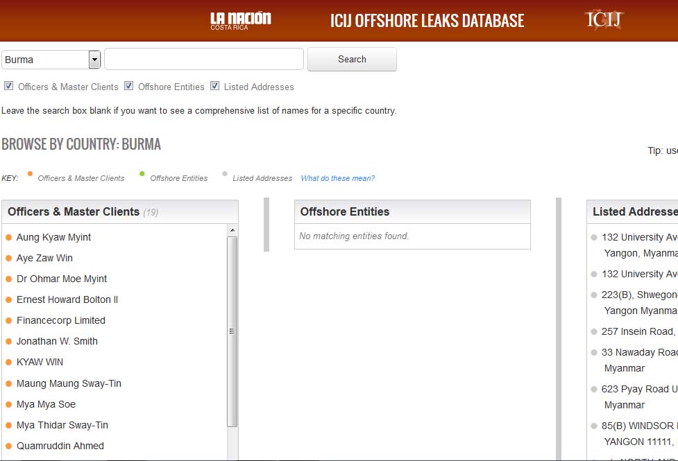The height and width of the screenshot is (461, 678).
Task: Click the 'Browse by country: Burma' heading
Action: click(x=81, y=144)
